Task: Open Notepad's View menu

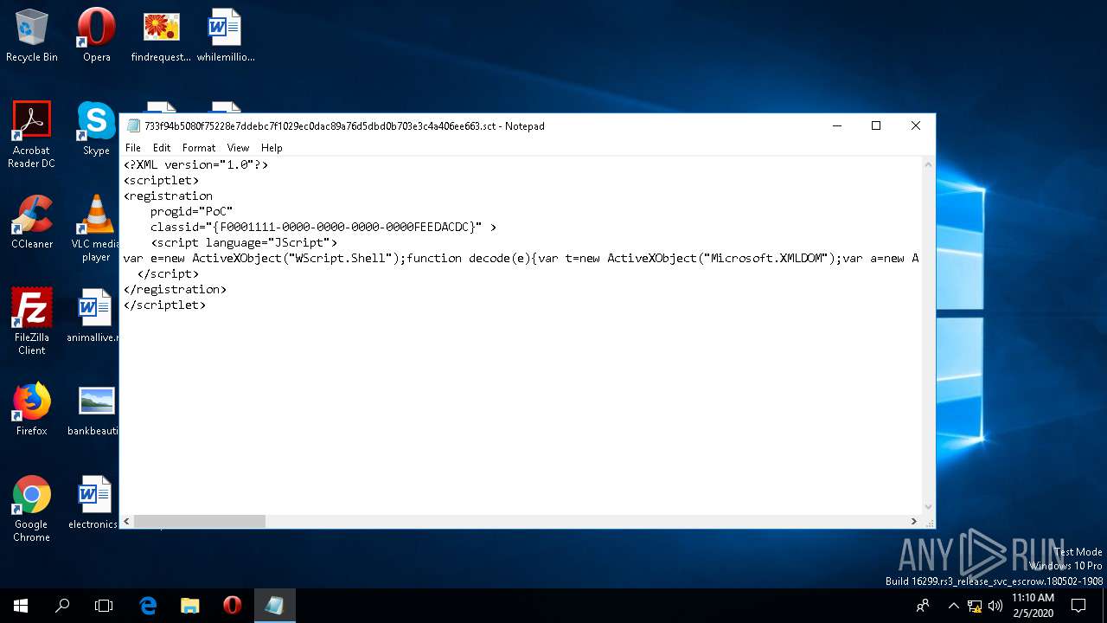Action: [238, 148]
